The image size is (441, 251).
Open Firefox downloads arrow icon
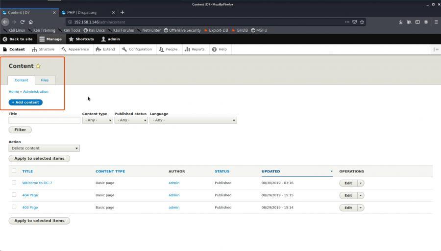pyautogui.click(x=400, y=22)
